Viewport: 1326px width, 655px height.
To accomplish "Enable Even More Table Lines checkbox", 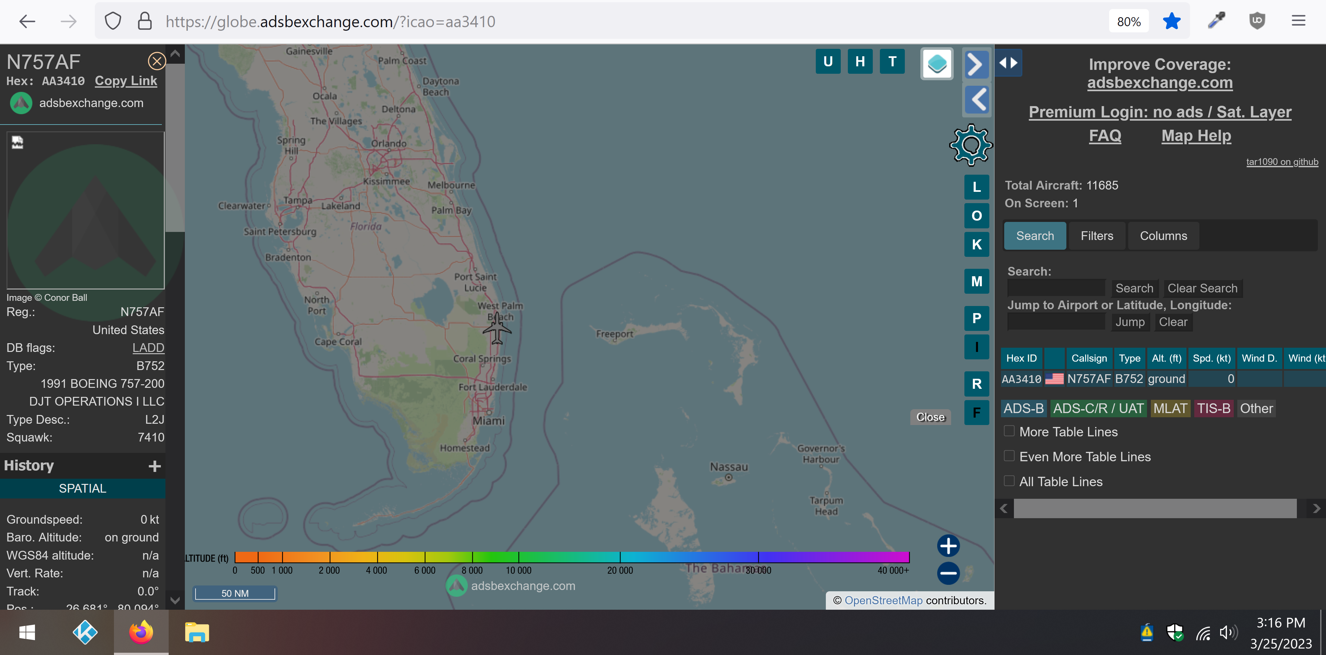I will coord(1009,456).
